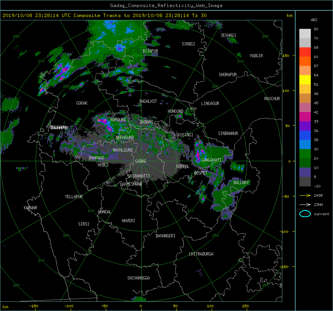The image size is (333, 311).
Task: Click the cyan 'current' ellipse legend symbol
Action: click(305, 214)
